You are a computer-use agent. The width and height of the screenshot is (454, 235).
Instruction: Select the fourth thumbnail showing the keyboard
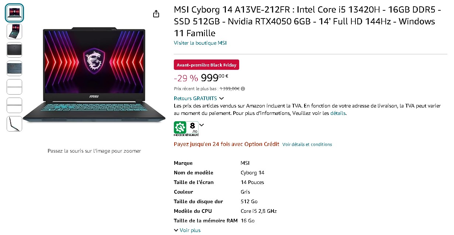point(14,68)
